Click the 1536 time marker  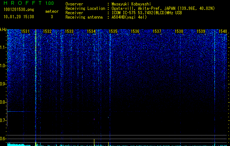pyautogui.click(x=135, y=31)
